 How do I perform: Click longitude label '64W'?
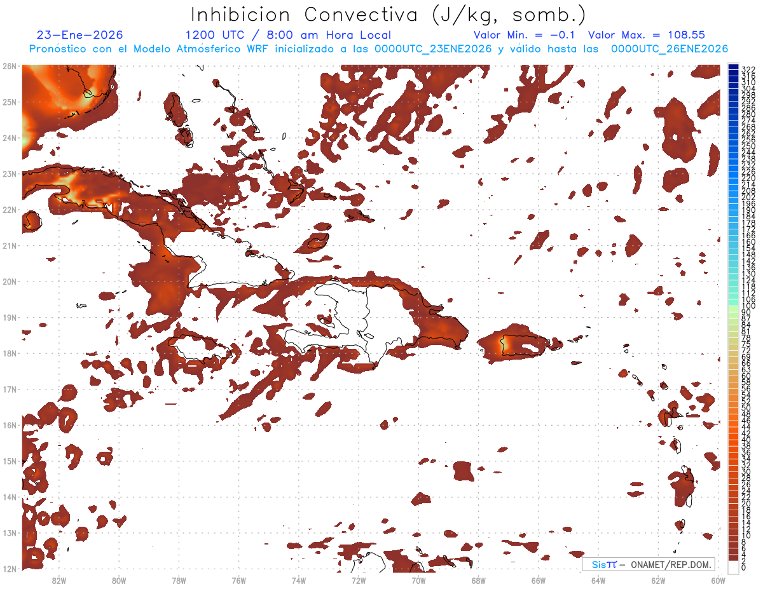coord(598,580)
